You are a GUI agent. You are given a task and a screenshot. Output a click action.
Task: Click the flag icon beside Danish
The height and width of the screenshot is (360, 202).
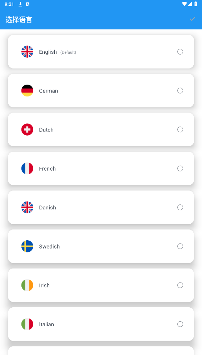click(x=27, y=207)
